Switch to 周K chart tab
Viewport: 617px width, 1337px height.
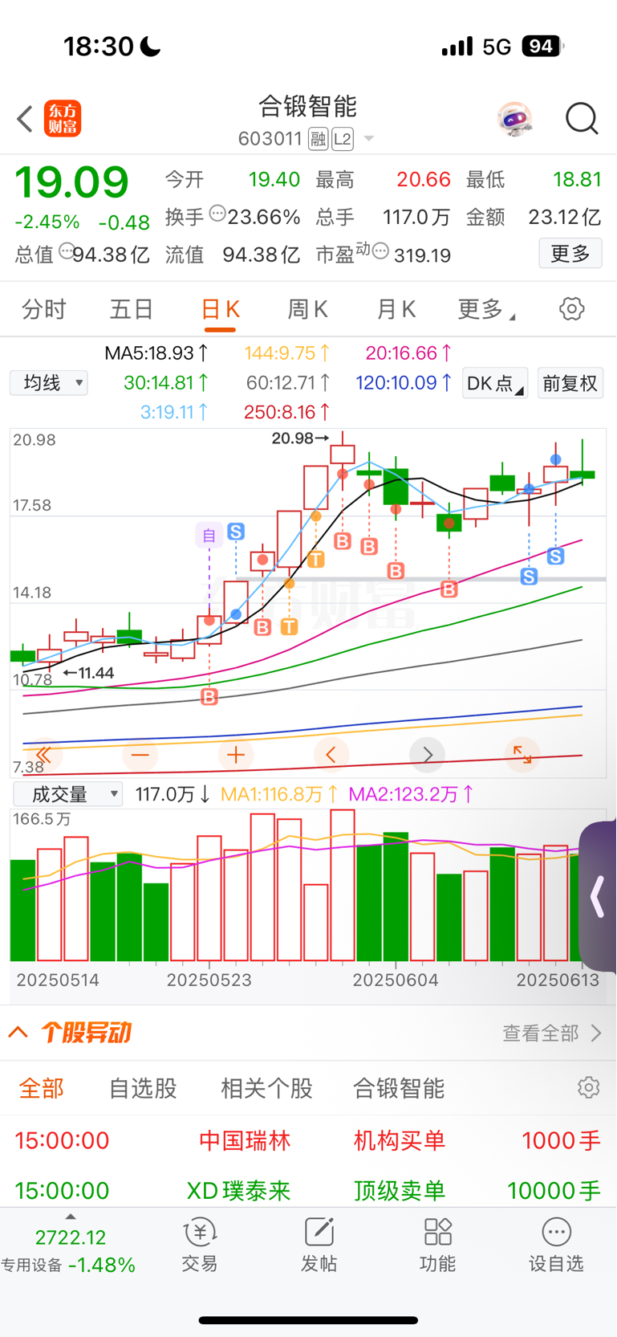click(x=307, y=309)
